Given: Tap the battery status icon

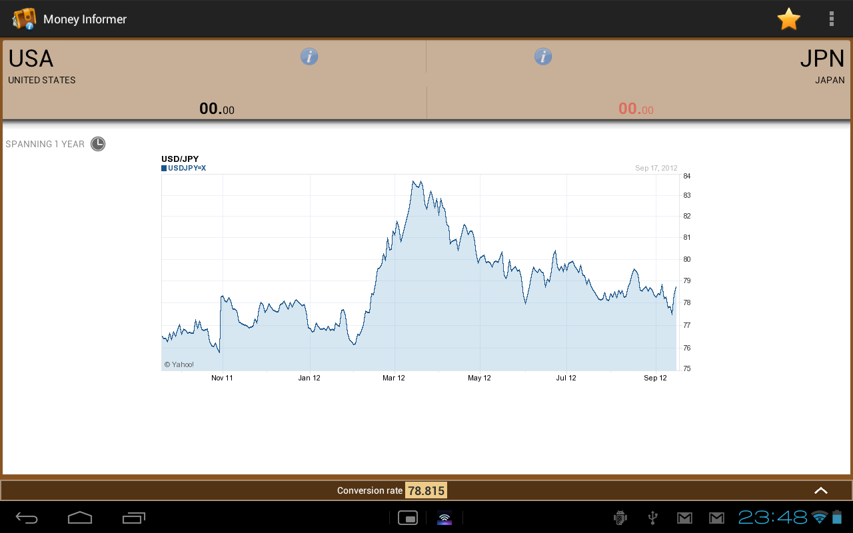Looking at the screenshot, I should (837, 517).
